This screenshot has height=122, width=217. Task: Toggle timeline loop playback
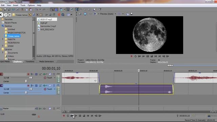click(68, 116)
